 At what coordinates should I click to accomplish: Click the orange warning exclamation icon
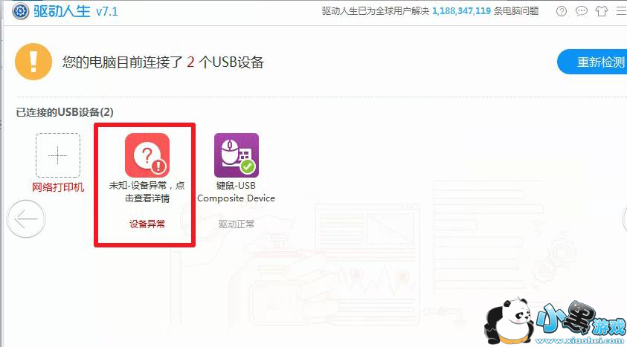click(x=33, y=62)
